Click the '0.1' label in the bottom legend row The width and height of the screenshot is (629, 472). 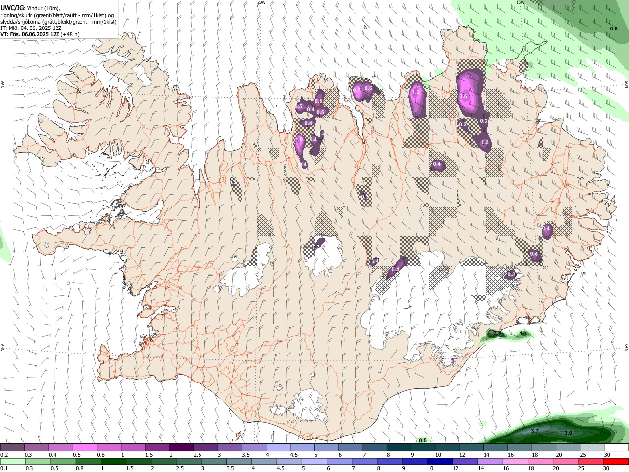click(x=4, y=469)
